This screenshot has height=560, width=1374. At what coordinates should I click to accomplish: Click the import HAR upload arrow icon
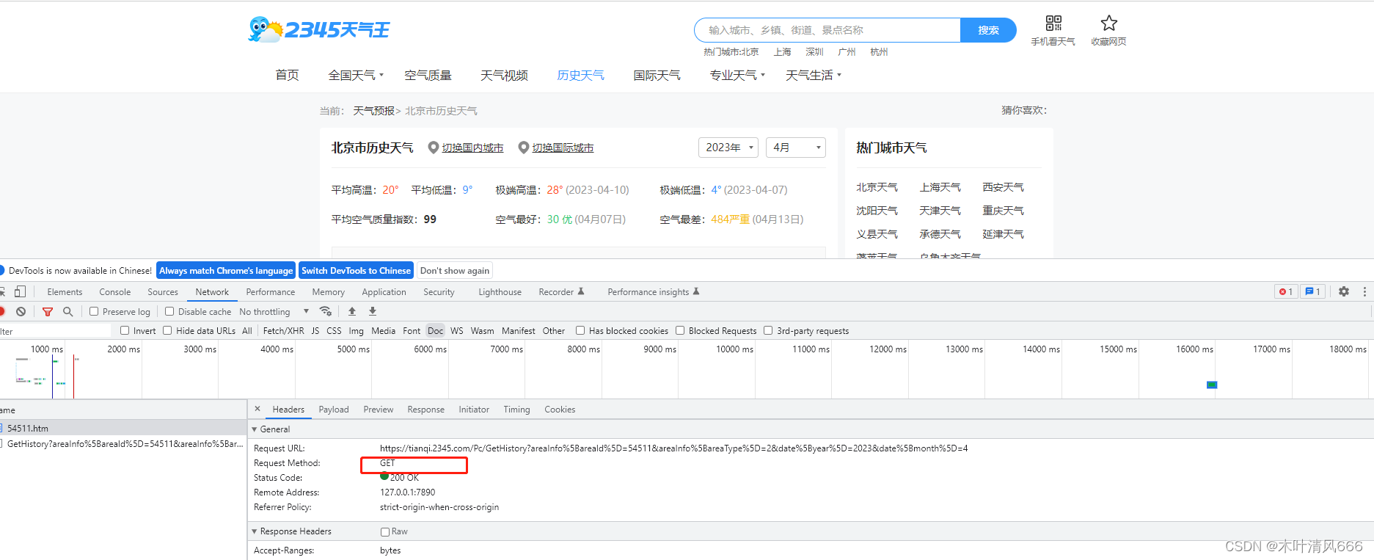352,311
